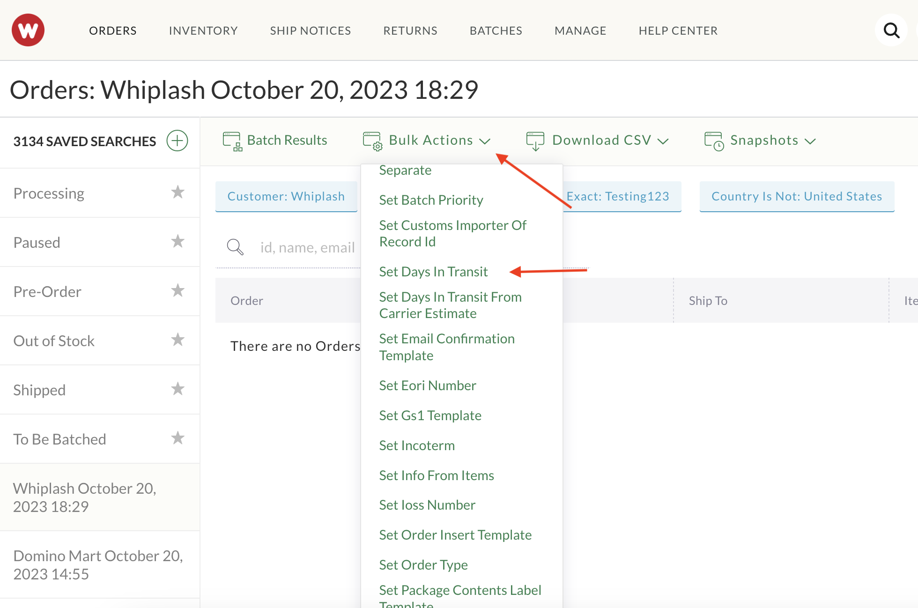Click the Batch Results icon
Image resolution: width=918 pixels, height=608 pixels.
coord(232,141)
